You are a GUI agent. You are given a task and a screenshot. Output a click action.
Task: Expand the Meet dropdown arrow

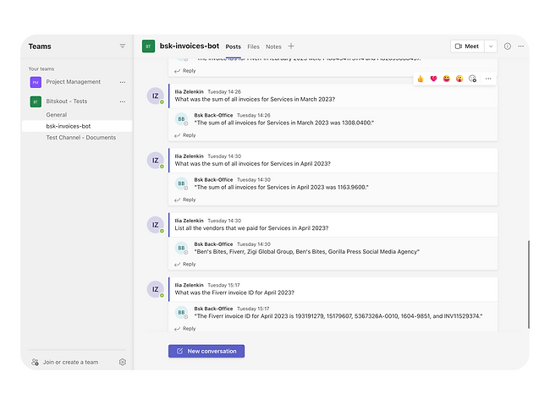(x=491, y=47)
